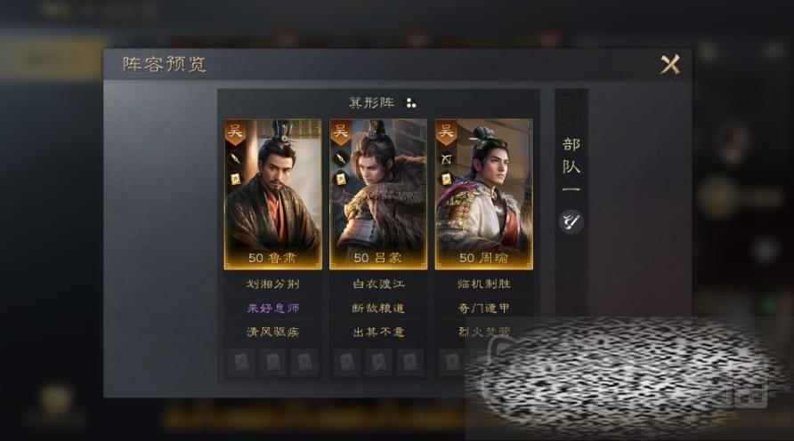794x441 pixels.
Task: Click 鲁肃's third empty book slot
Action: pyautogui.click(x=304, y=362)
